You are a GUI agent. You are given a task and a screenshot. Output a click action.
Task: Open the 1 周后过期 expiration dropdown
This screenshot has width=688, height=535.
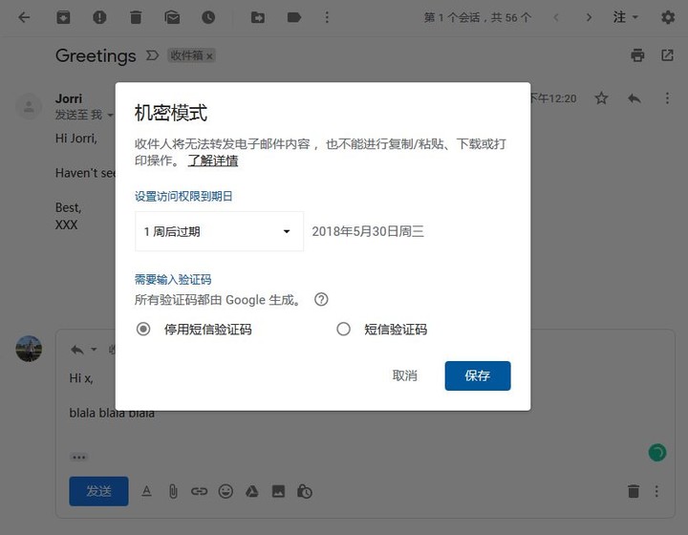pos(219,231)
